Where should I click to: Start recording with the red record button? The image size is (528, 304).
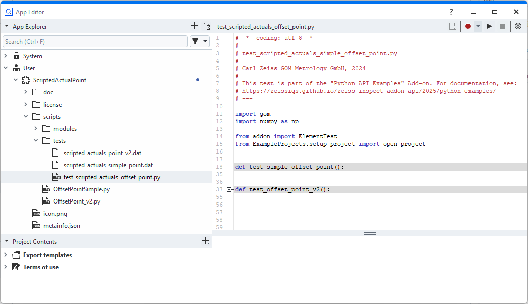(467, 26)
